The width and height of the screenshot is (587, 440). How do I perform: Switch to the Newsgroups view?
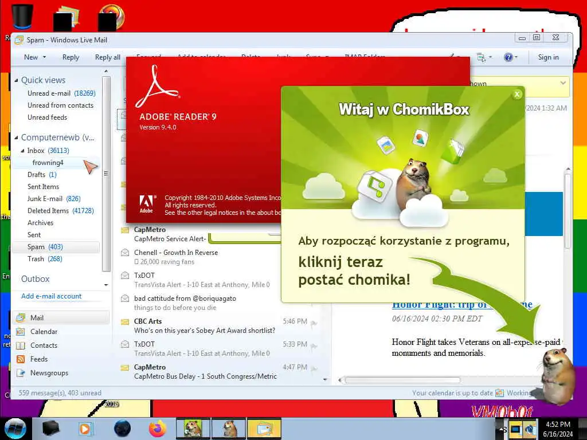pos(49,373)
